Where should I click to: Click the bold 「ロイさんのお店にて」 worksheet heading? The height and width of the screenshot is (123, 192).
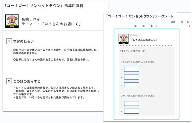[144, 40]
